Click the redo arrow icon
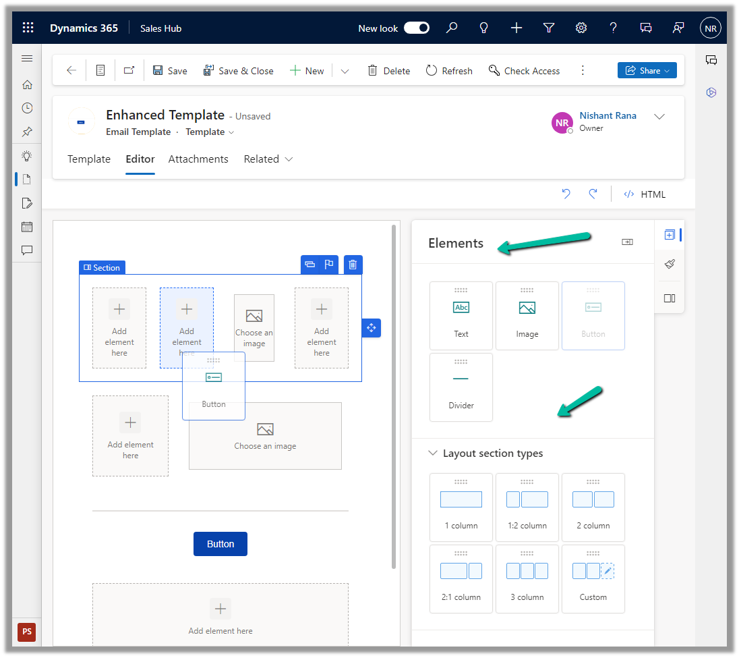The width and height of the screenshot is (739, 658). coord(593,194)
